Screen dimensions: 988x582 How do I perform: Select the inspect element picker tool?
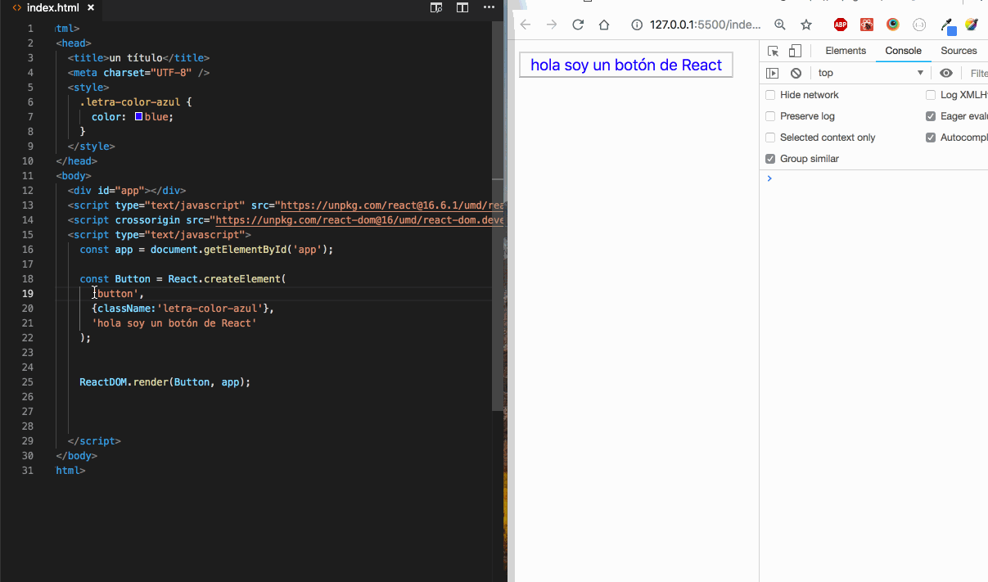(773, 51)
